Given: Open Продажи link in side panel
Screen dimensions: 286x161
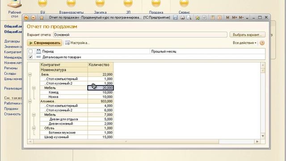Looking at the screenshot, I should point(11,109).
